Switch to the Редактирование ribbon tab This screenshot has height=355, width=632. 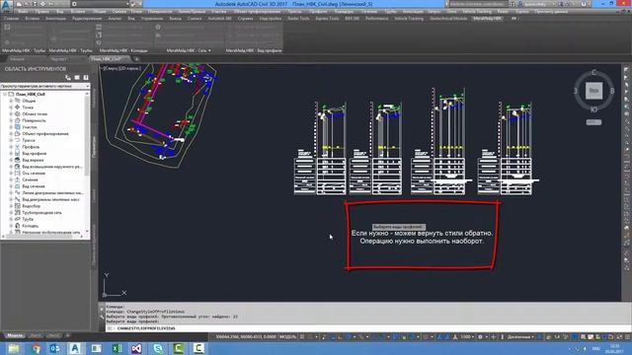tap(87, 19)
